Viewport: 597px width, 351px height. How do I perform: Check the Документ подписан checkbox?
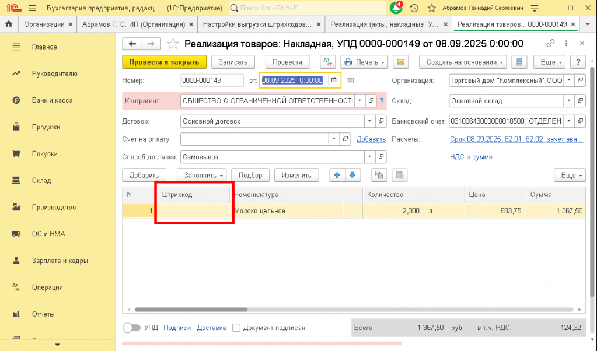pyautogui.click(x=236, y=328)
